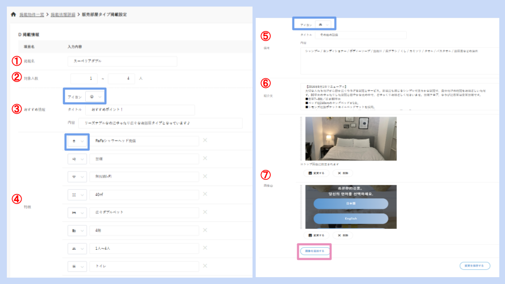Delete the 禁煙 feature with its X
505x284 pixels.
tap(205, 158)
